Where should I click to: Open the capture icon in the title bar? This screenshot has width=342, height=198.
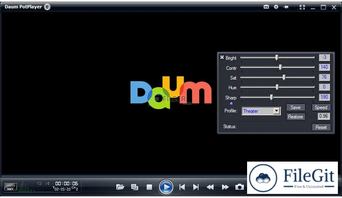266,7
